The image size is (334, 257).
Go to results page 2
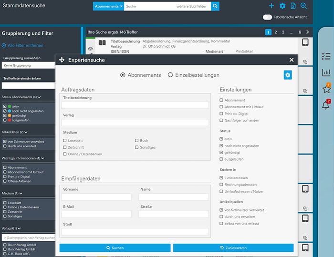click(275, 32)
